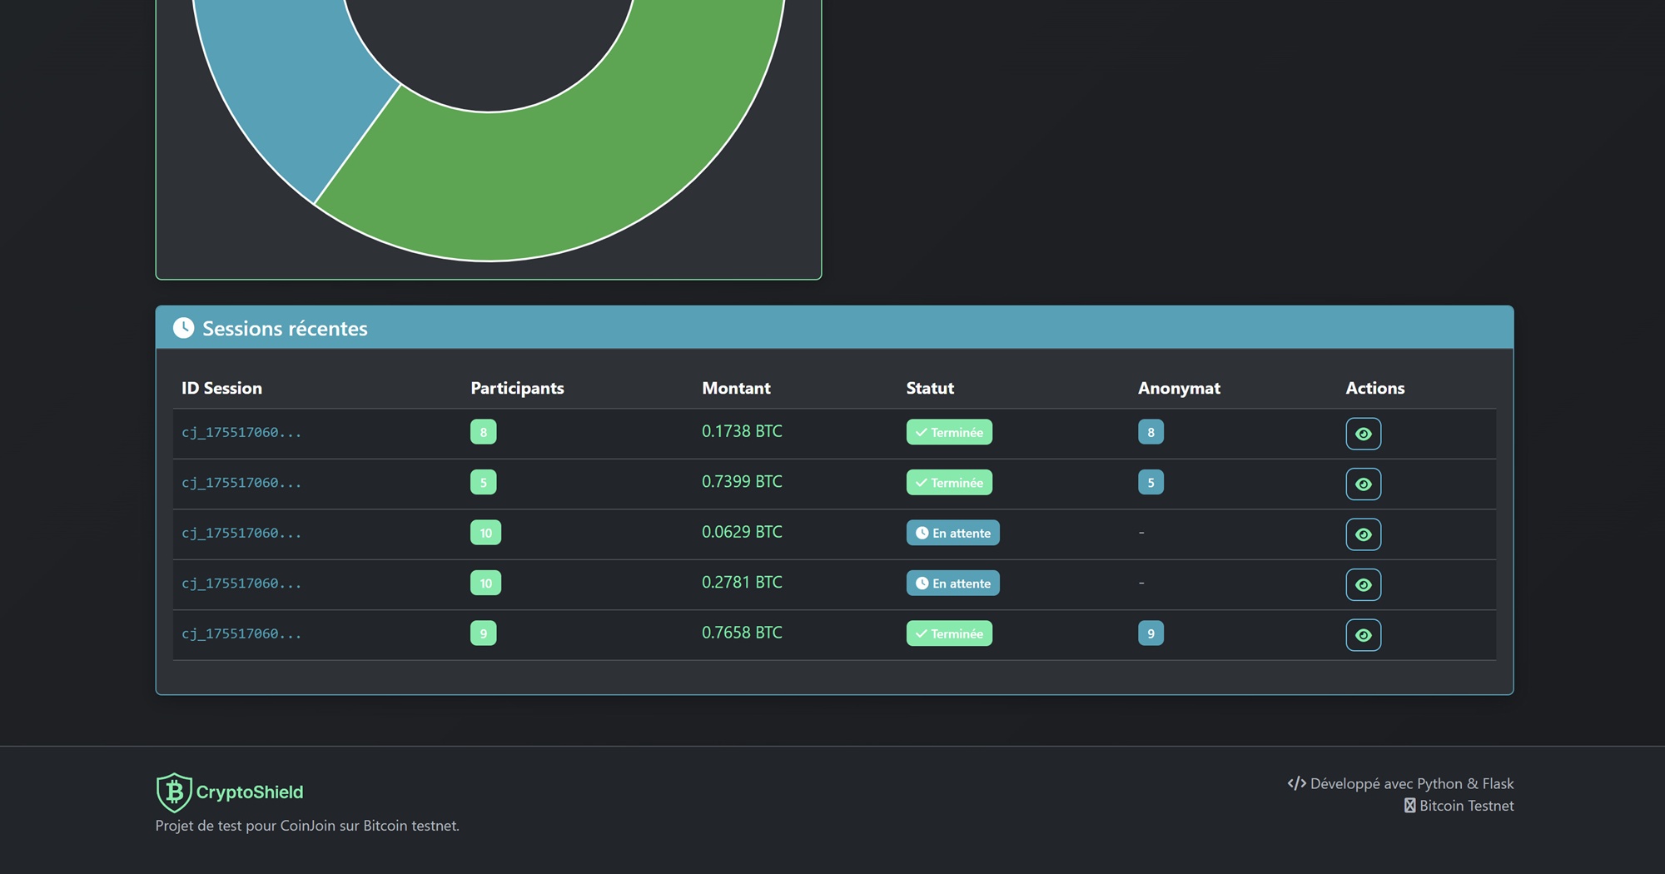Open details of first Terminée session via eye icon
The image size is (1665, 874).
click(x=1364, y=433)
